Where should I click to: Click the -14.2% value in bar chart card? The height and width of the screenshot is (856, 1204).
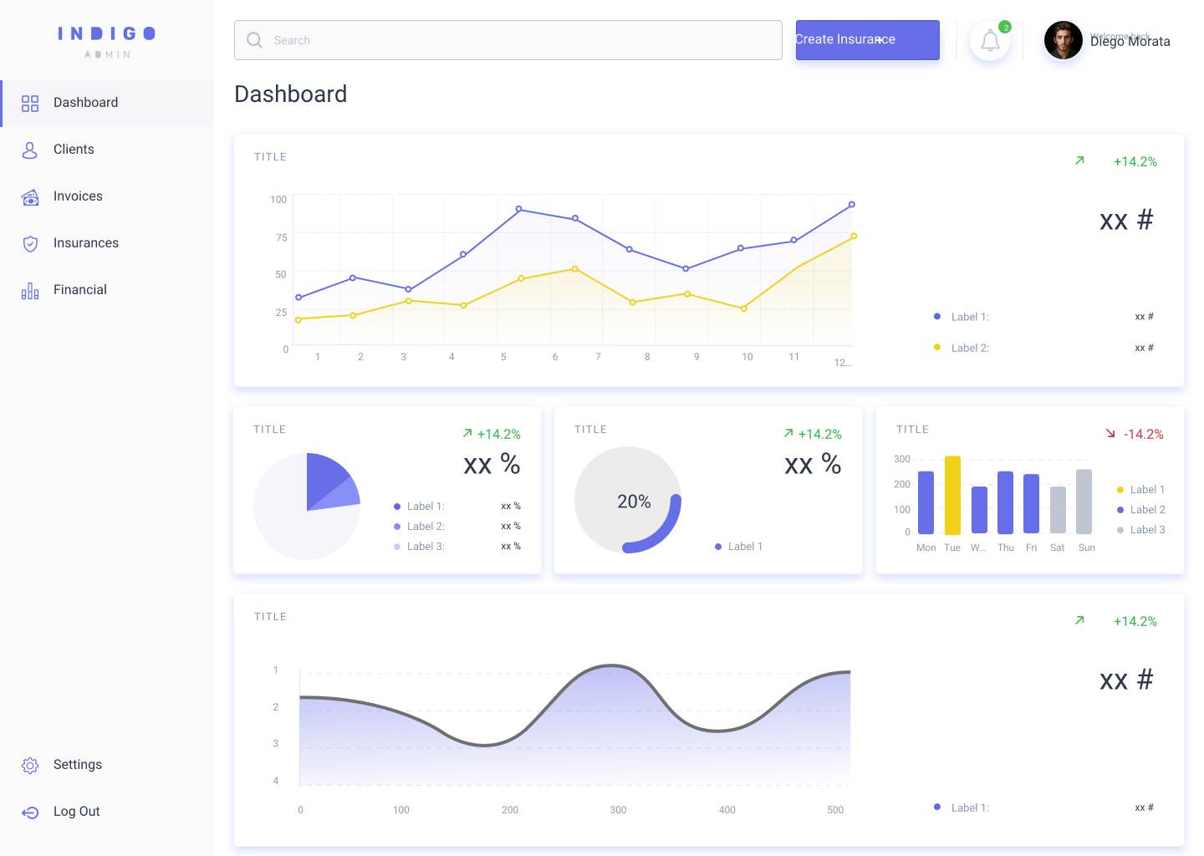click(1144, 434)
